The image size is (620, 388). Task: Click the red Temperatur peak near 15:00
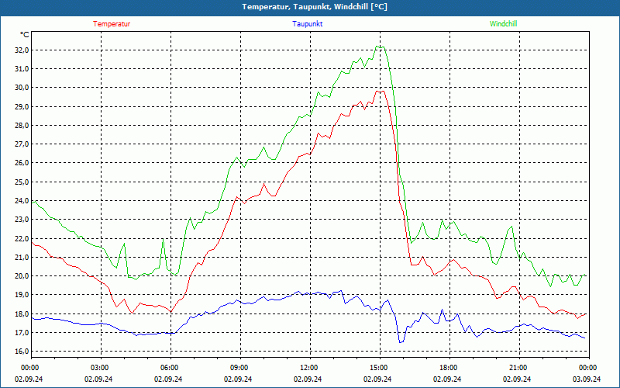[380, 92]
